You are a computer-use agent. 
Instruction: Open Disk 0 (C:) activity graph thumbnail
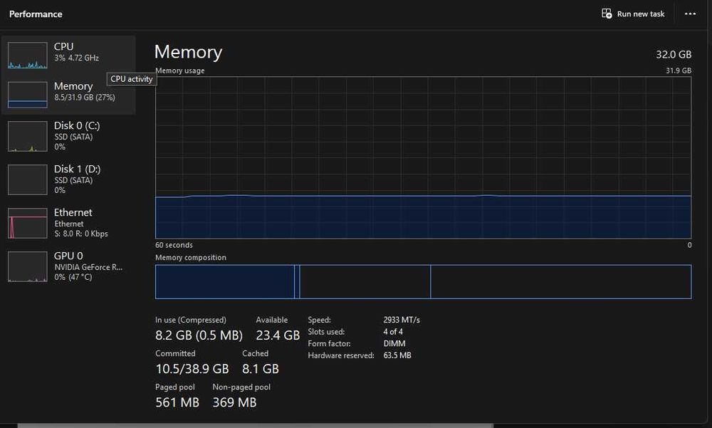(x=28, y=136)
